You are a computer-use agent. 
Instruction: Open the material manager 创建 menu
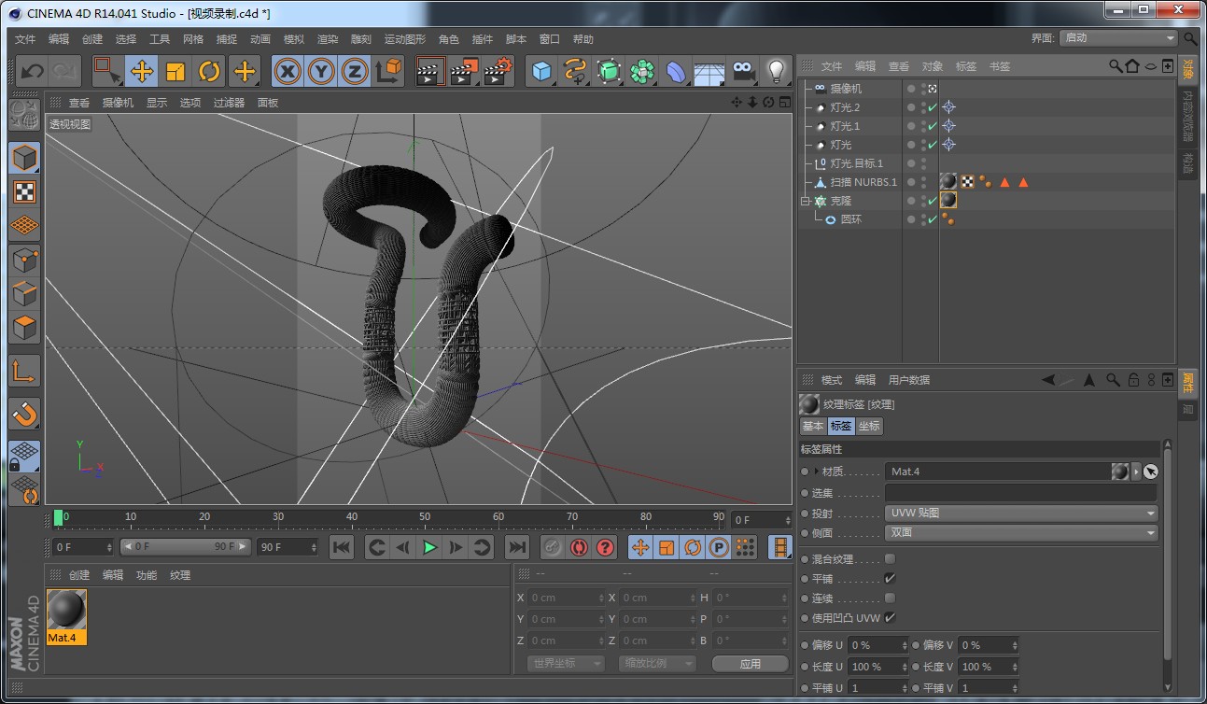(x=79, y=575)
